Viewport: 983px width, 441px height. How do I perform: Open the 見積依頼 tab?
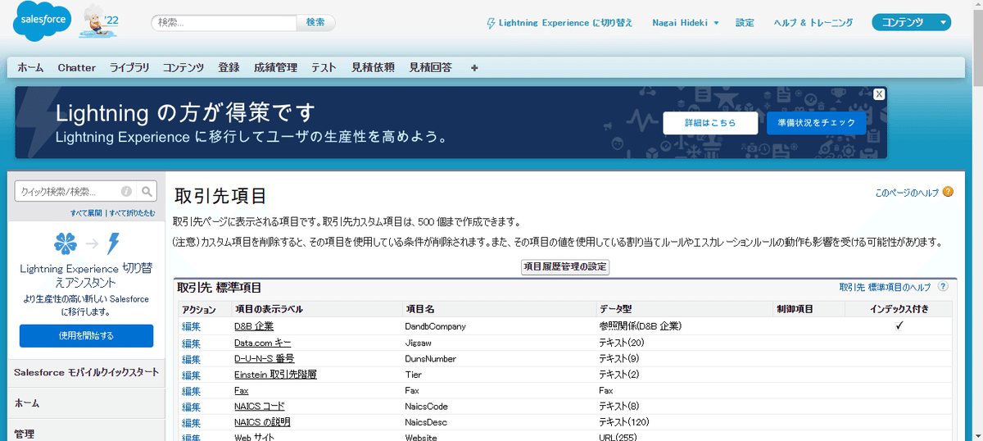373,67
